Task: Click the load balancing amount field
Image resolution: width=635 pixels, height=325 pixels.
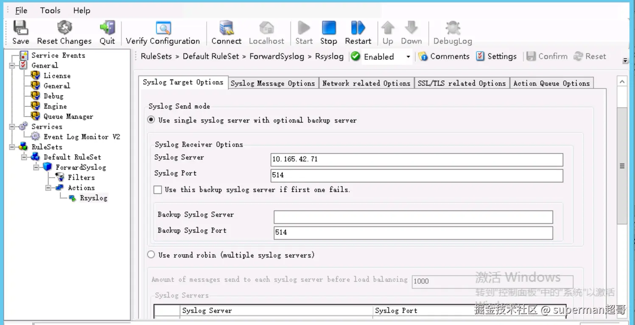Action: [492, 281]
